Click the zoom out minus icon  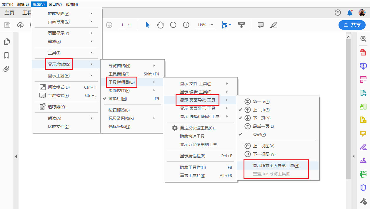click(173, 25)
